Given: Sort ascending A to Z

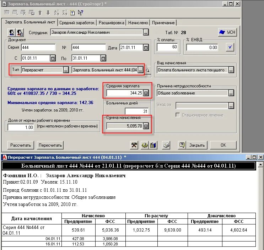Looking at the screenshot, I should point(56,13).
